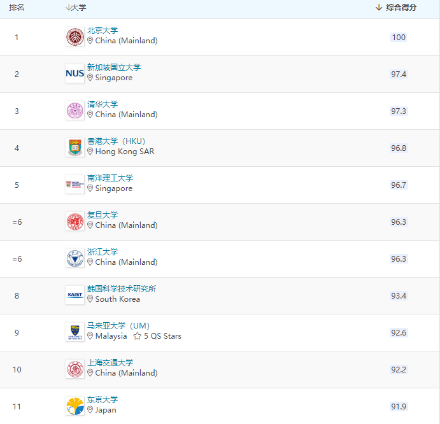
Task: Open the 北京大学 university link
Action: click(x=103, y=31)
